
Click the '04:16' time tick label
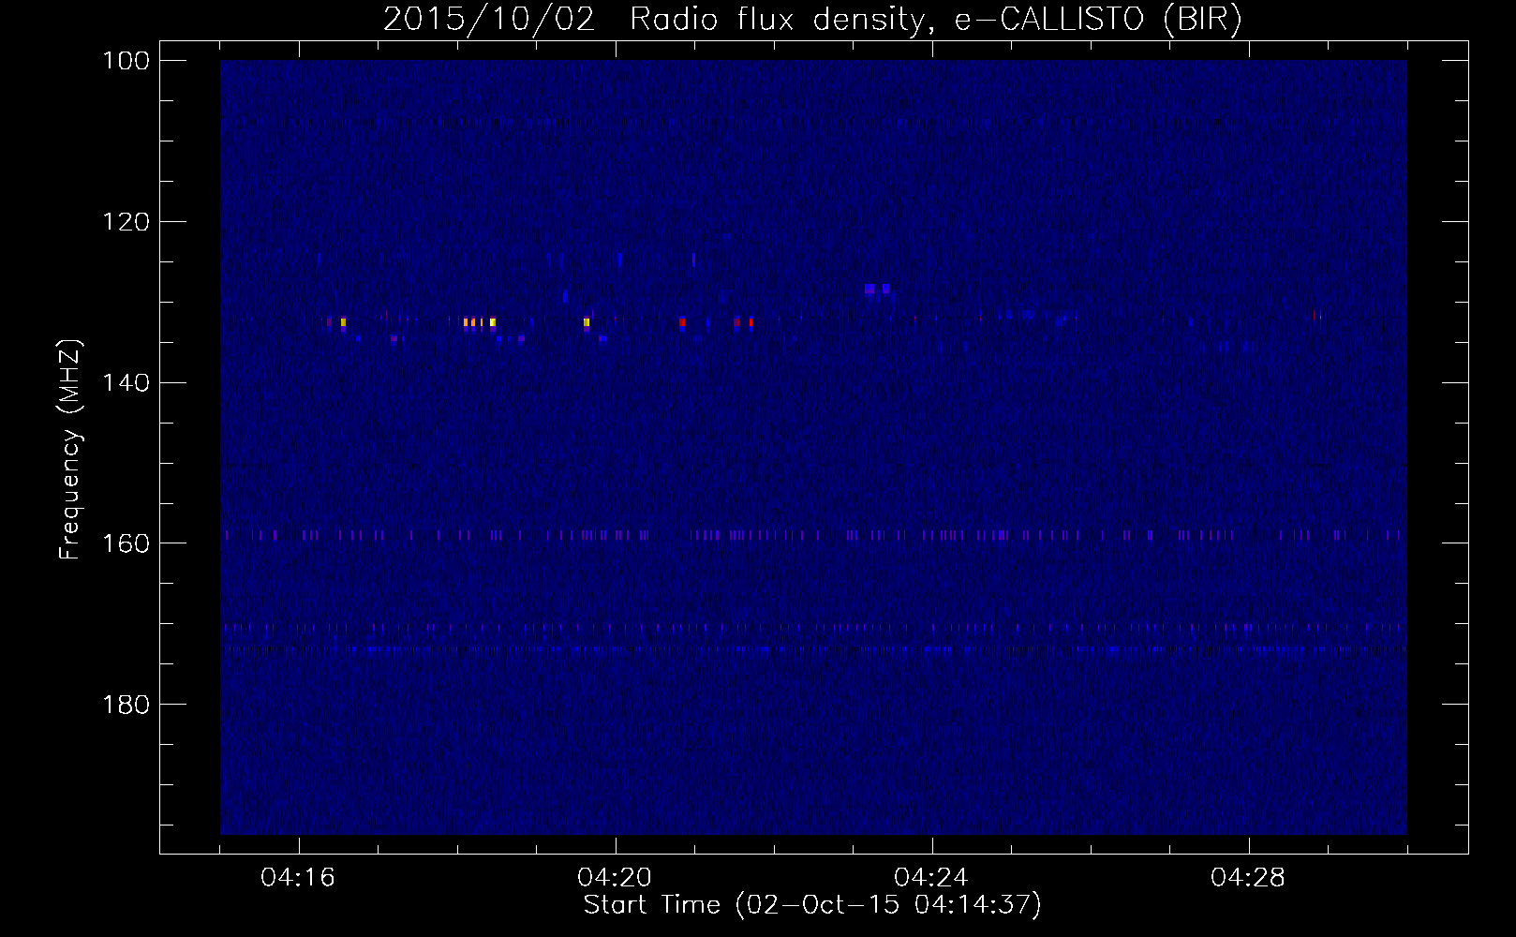click(298, 878)
